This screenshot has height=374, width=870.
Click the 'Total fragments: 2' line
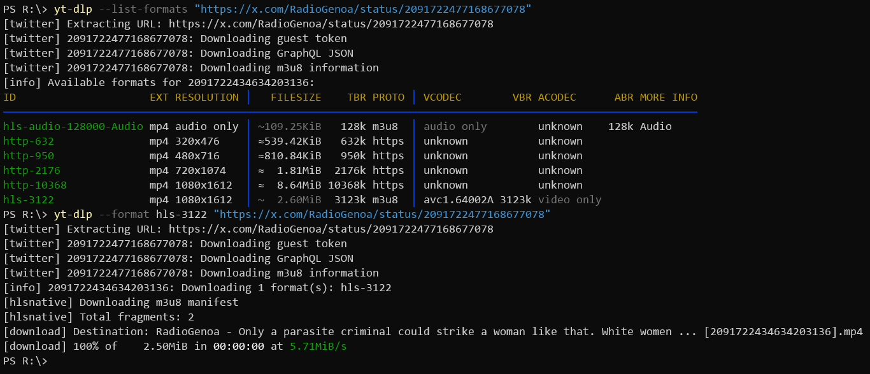tap(99, 317)
